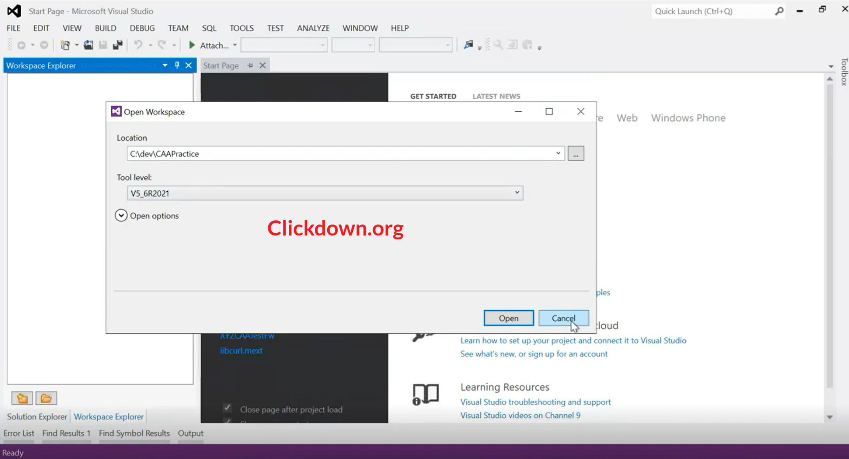Image resolution: width=849 pixels, height=459 pixels.
Task: Click the Save All toolbar icon
Action: (118, 45)
